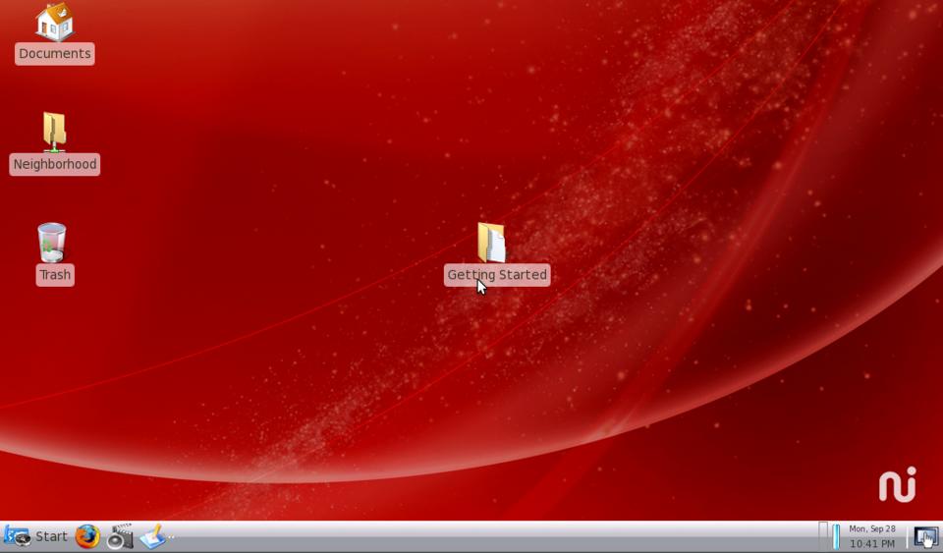Toggle the show desktop button
The image size is (943, 553).
click(x=925, y=536)
